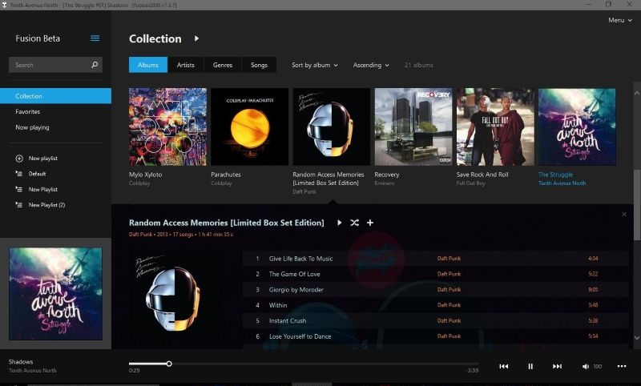Click the Shadows song title in footer
Image resolution: width=641 pixels, height=386 pixels.
click(21, 362)
